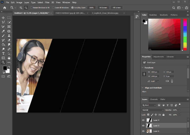Lock all for the selected layer

tap(164, 115)
